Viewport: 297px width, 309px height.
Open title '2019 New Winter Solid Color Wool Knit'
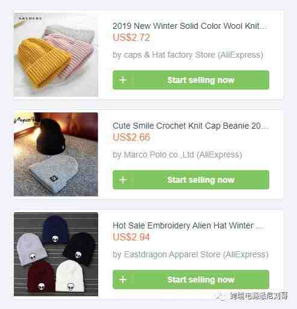point(190,26)
